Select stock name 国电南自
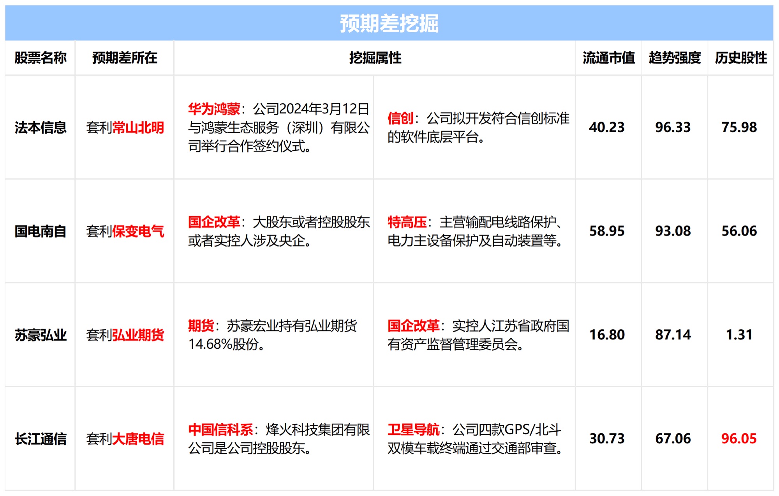The image size is (779, 496). pyautogui.click(x=41, y=231)
